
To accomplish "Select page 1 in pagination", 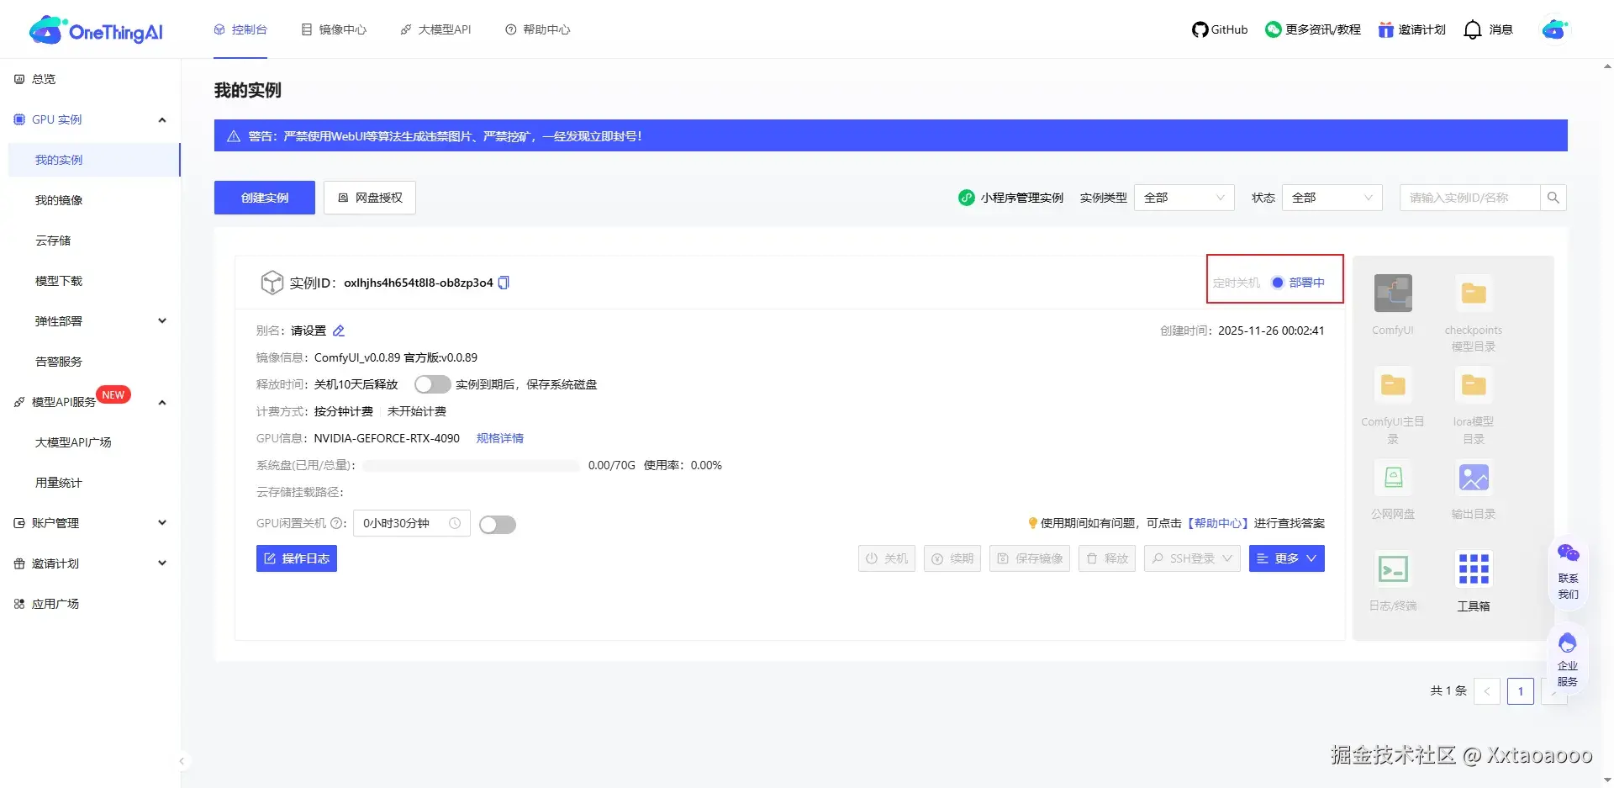I will pyautogui.click(x=1520, y=691).
